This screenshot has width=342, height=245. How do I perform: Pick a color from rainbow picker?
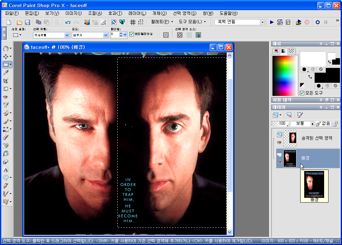(285, 75)
